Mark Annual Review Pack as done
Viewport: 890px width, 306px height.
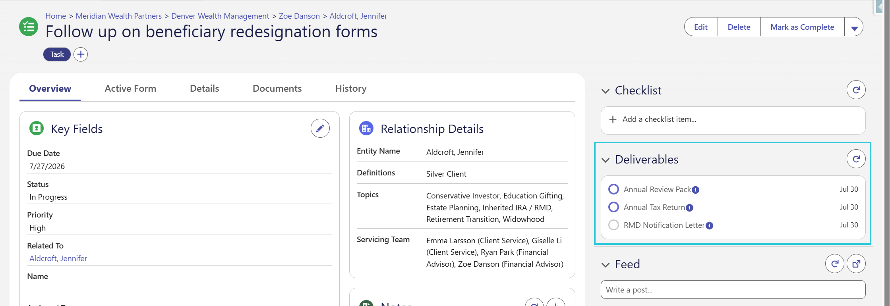click(x=613, y=189)
